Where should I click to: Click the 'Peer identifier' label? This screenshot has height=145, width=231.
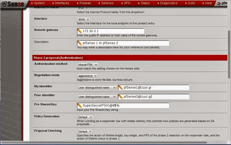[44, 95]
